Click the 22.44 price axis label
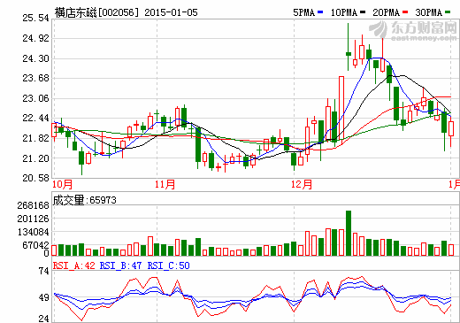 tap(35, 118)
